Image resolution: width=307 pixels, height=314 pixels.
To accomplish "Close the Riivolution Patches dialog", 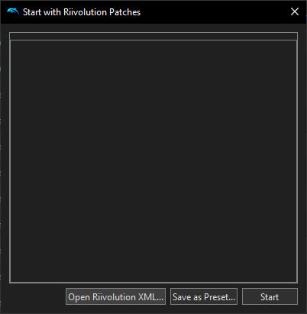I will pyautogui.click(x=295, y=11).
